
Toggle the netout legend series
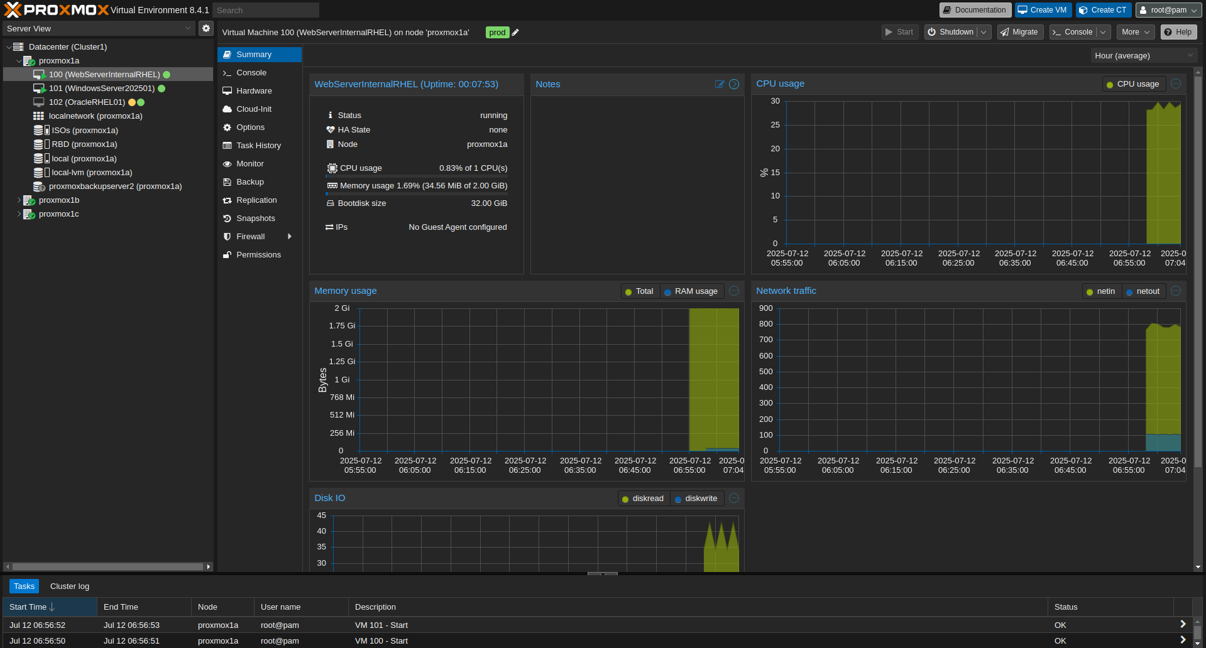(1143, 291)
